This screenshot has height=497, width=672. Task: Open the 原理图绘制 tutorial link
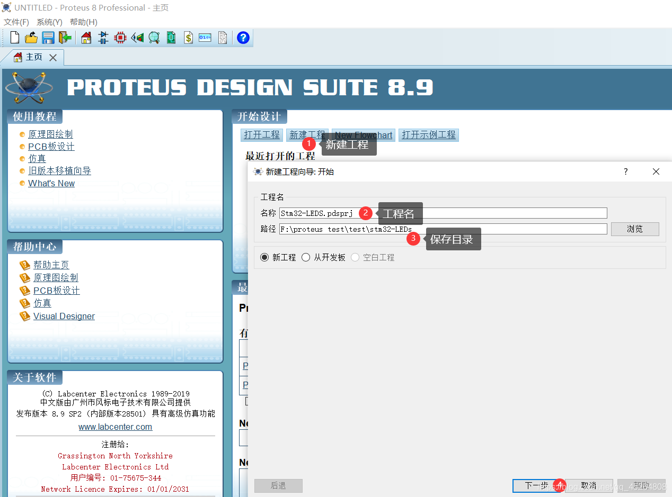tap(50, 134)
